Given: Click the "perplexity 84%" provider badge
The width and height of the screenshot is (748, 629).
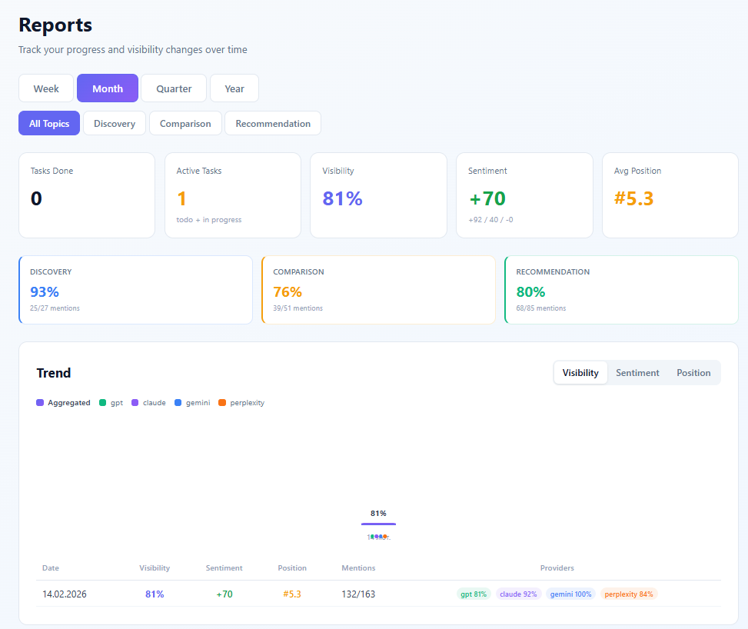Looking at the screenshot, I should pyautogui.click(x=629, y=594).
